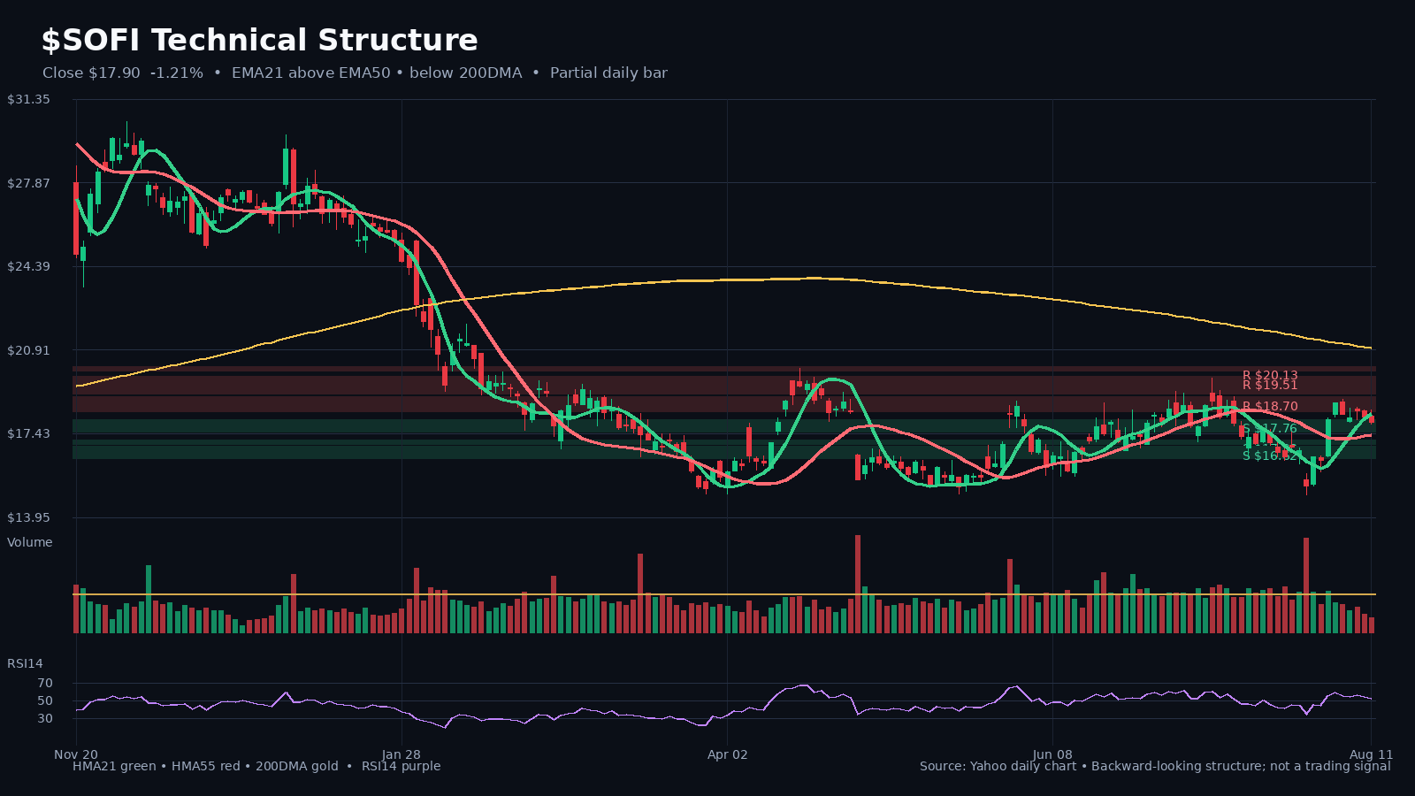
Task: Click the "R $19.51" resistance label
Action: [x=1270, y=385]
